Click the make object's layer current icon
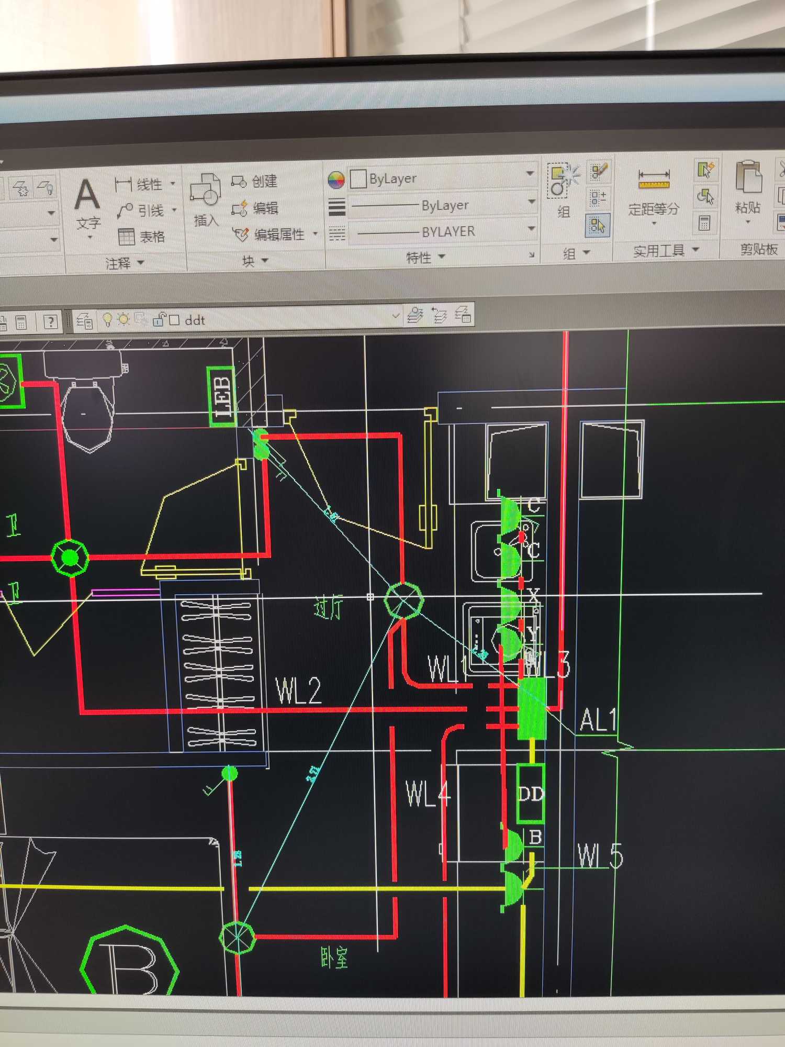Image resolution: width=785 pixels, height=1047 pixels. pyautogui.click(x=414, y=315)
